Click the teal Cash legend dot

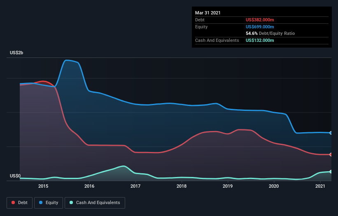click(71, 202)
